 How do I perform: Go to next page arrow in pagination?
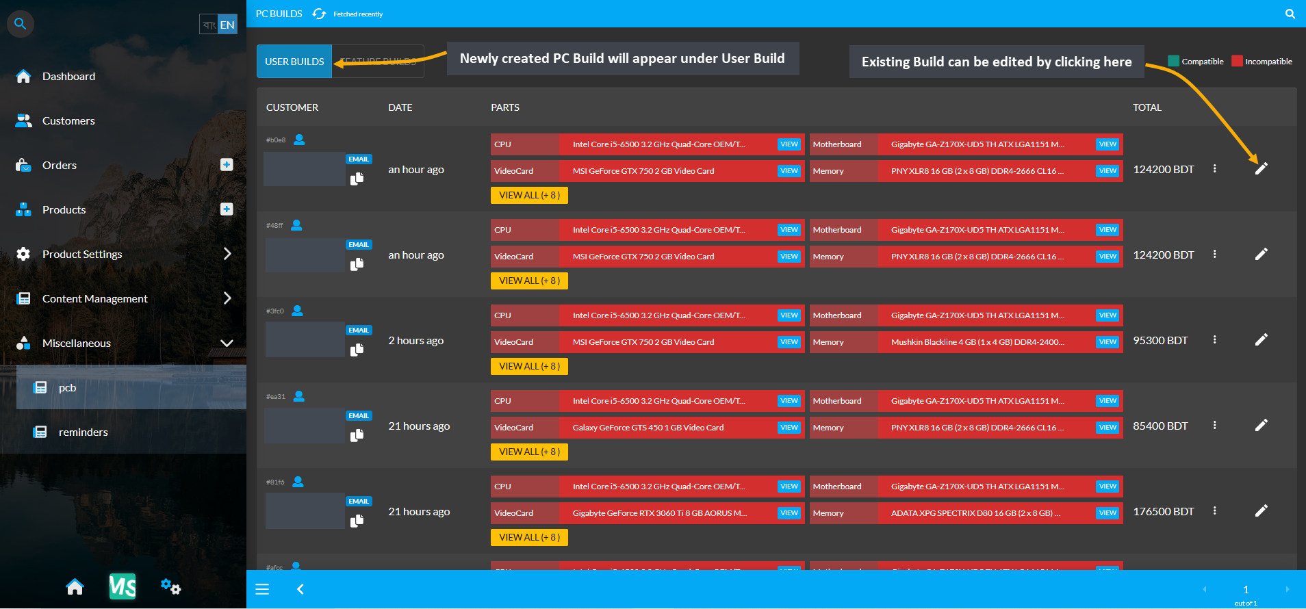1288,589
